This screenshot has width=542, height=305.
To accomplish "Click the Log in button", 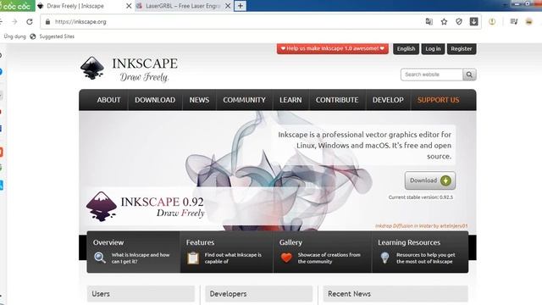I will pyautogui.click(x=433, y=49).
